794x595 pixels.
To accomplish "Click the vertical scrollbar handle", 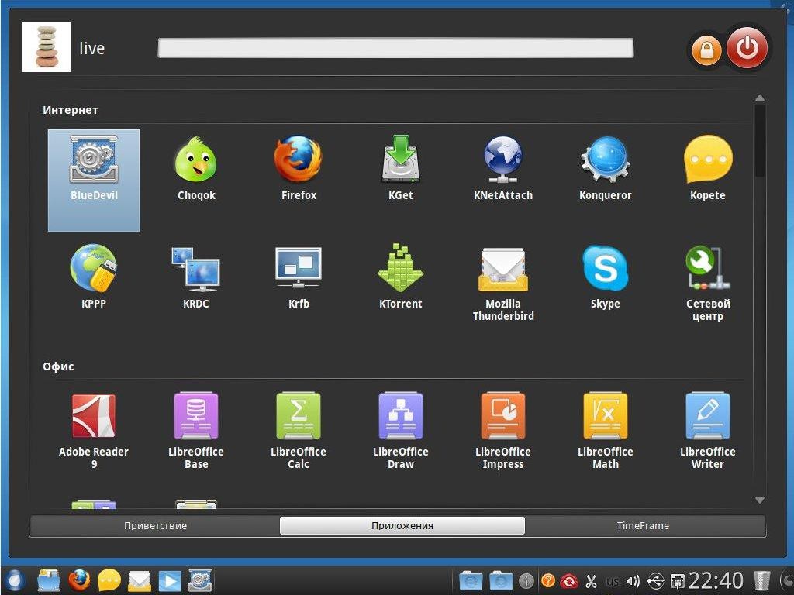I will [760, 140].
